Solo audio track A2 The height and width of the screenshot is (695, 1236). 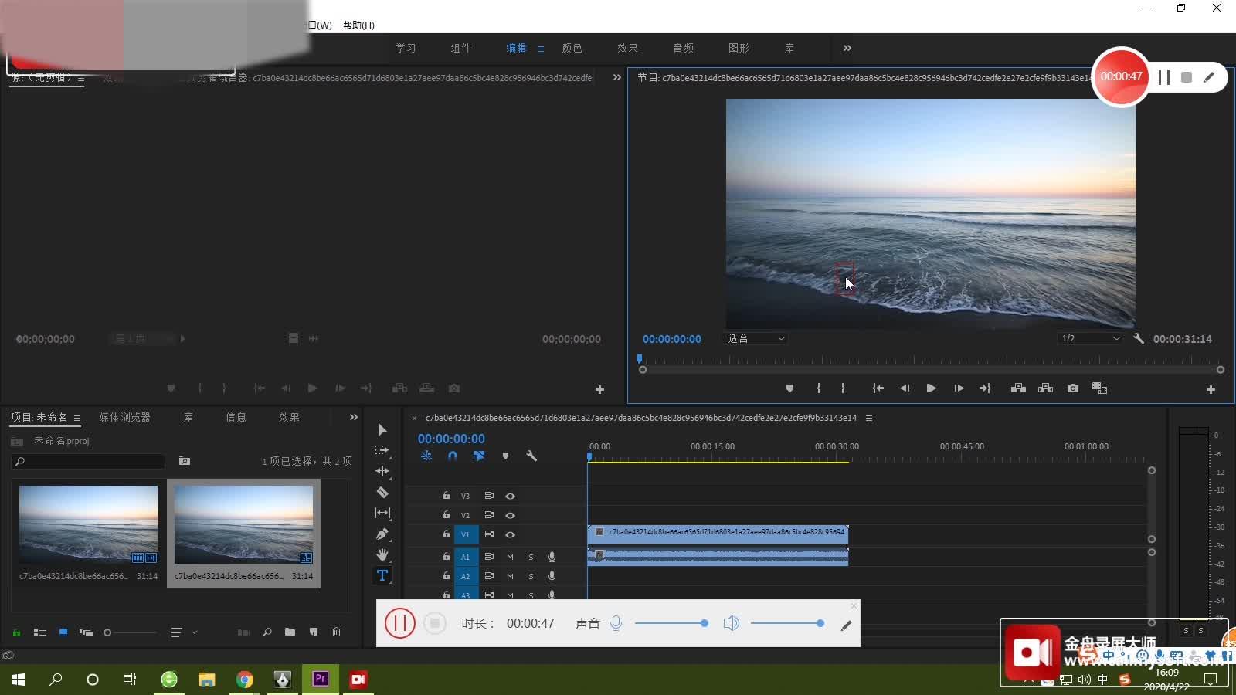click(531, 576)
